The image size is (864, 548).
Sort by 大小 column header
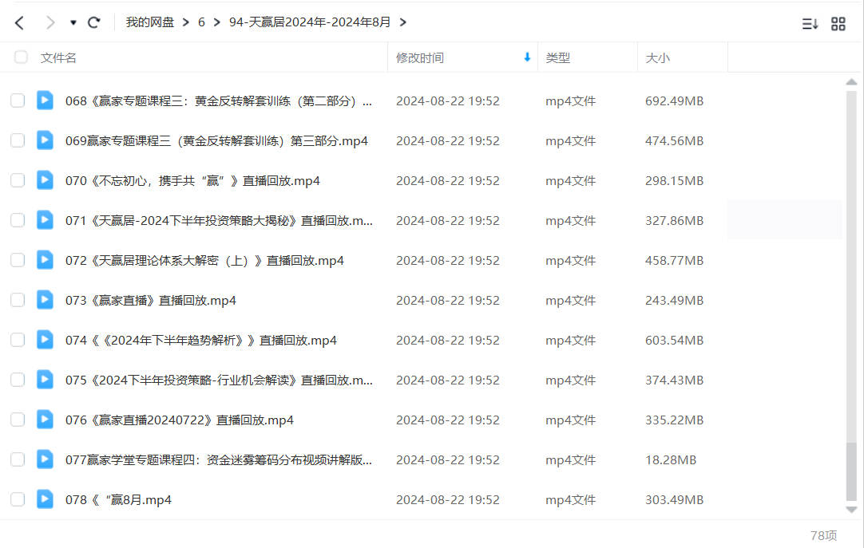point(657,57)
